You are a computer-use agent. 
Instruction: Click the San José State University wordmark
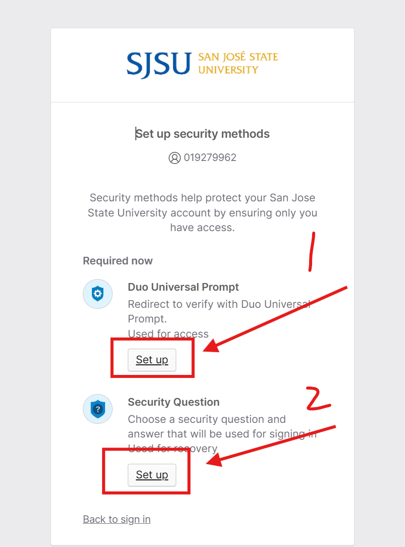click(x=238, y=63)
